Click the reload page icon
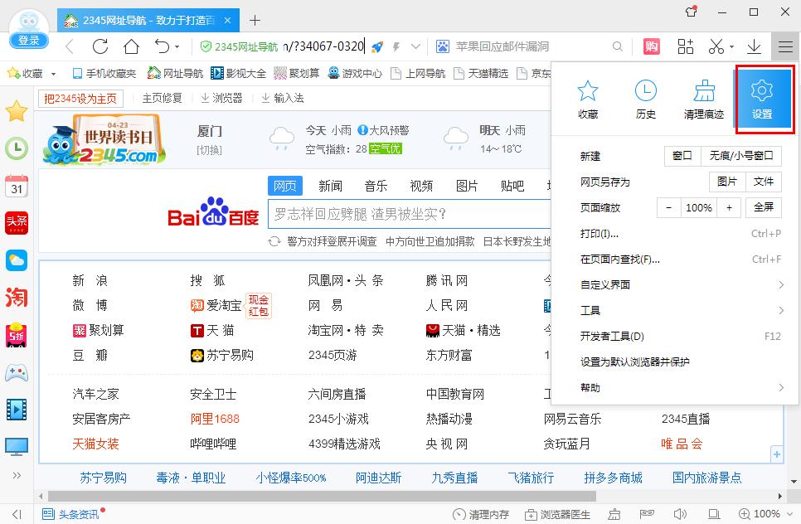 100,47
